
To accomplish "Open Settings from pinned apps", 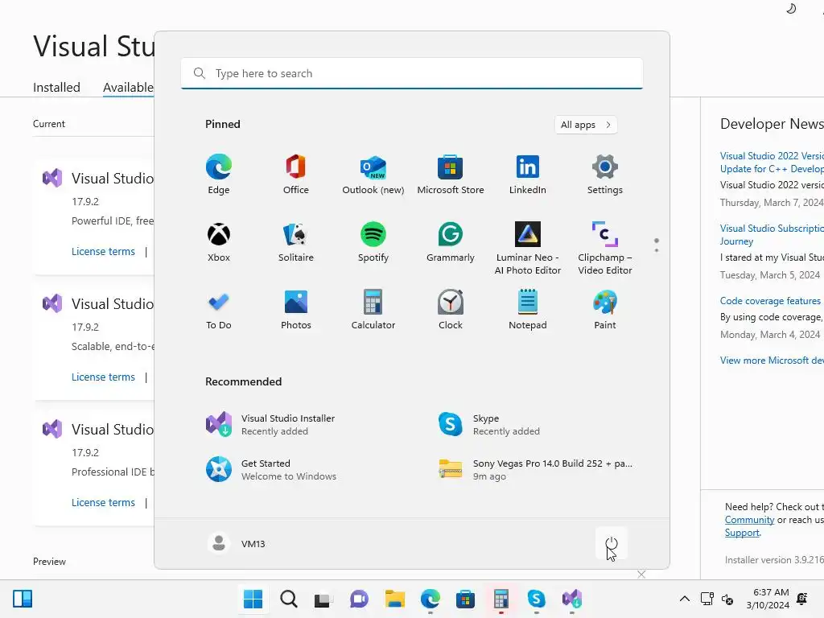I will [x=605, y=174].
